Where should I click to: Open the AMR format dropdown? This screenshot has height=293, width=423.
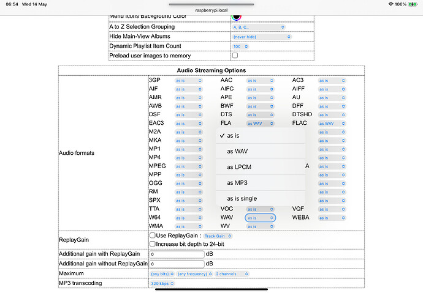pos(188,98)
